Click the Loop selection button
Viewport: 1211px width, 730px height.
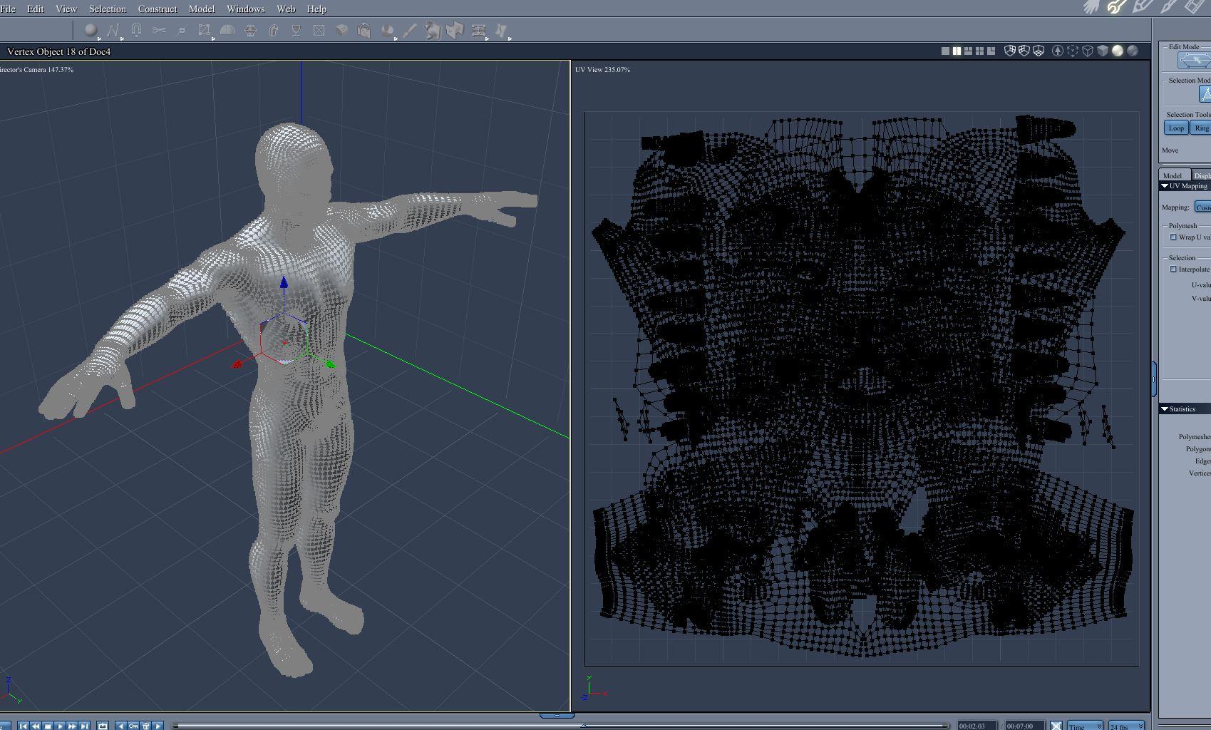coord(1176,128)
